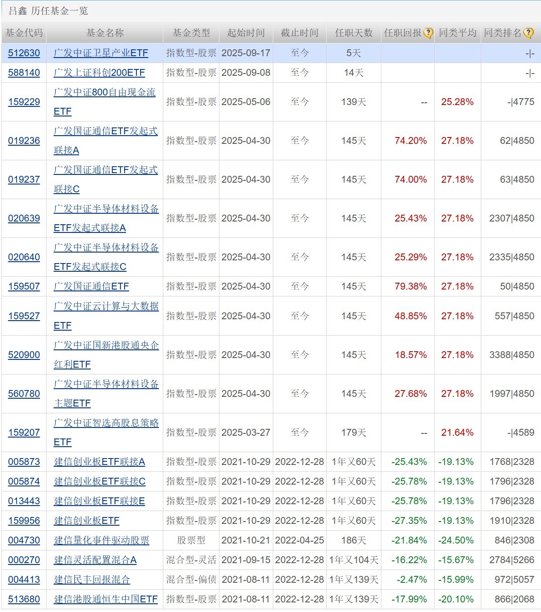Open fund code link 020640
This screenshot has height=612, width=541.
pos(24,257)
